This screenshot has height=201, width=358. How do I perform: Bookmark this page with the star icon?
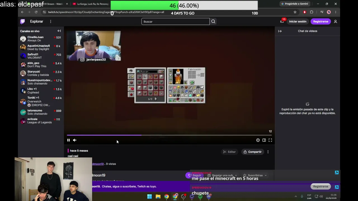295,12
